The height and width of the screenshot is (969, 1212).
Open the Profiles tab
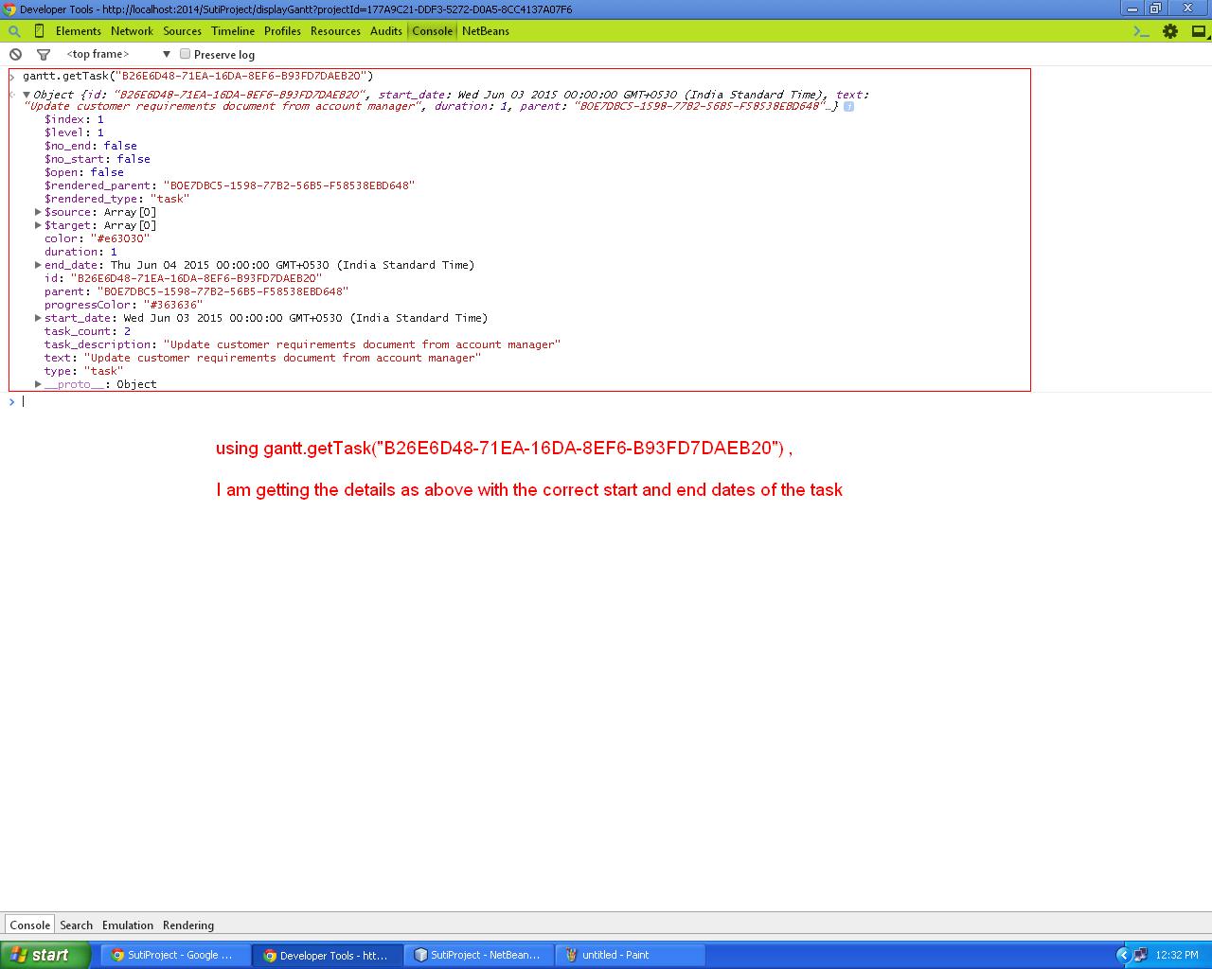tap(282, 31)
